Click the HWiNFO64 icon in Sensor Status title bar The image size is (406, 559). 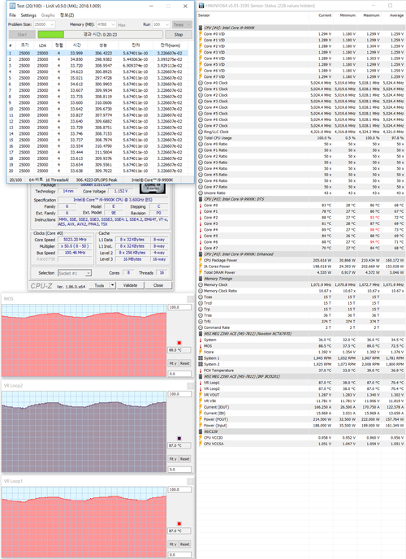click(201, 6)
